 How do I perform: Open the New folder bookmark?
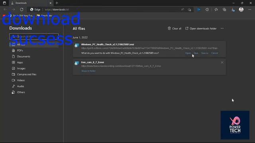tap(45, 15)
